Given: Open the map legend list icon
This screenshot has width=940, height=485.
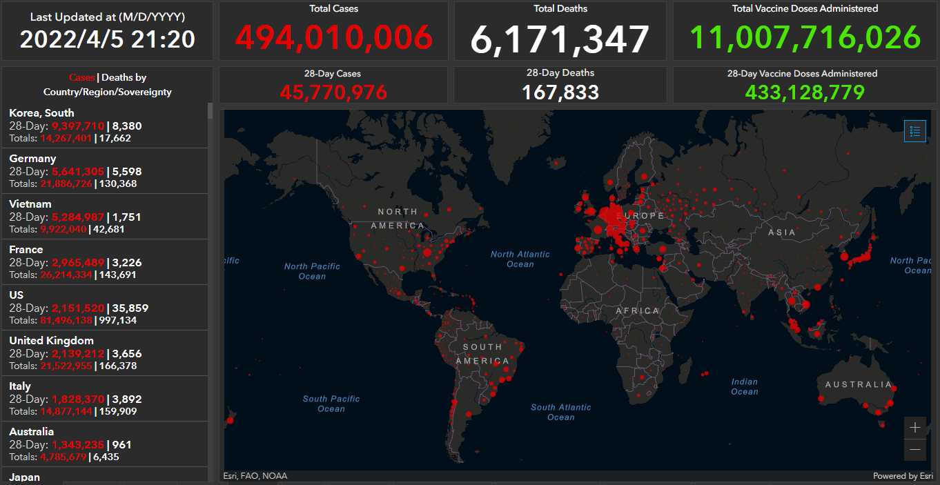Looking at the screenshot, I should pos(915,131).
